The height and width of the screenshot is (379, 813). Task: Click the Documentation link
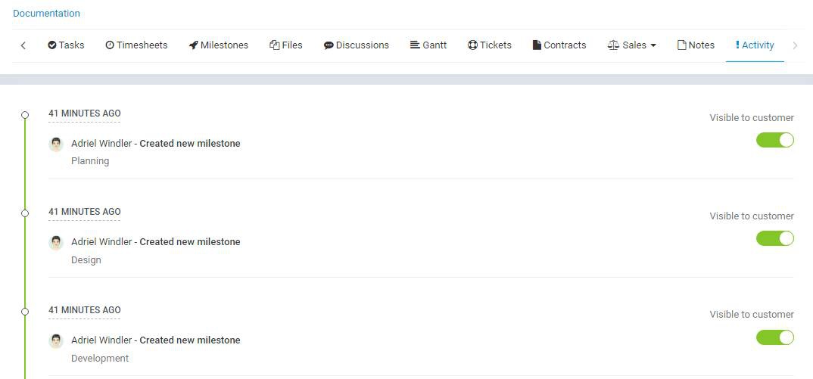point(46,13)
